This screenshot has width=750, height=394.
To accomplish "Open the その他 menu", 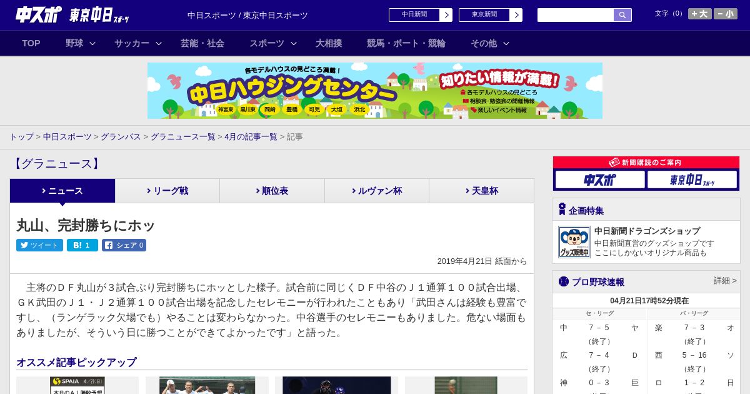I will coord(484,43).
